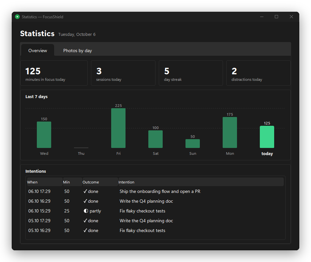The image size is (311, 262).
Task: Click the 'today' label under the chart
Action: (267, 154)
